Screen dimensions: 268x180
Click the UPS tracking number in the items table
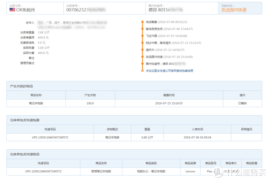(43, 171)
